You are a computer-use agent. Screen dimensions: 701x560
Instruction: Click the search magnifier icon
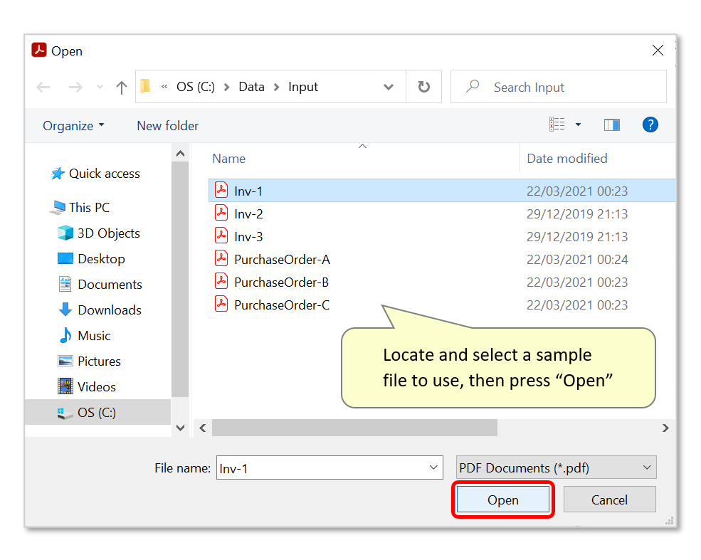(x=473, y=86)
